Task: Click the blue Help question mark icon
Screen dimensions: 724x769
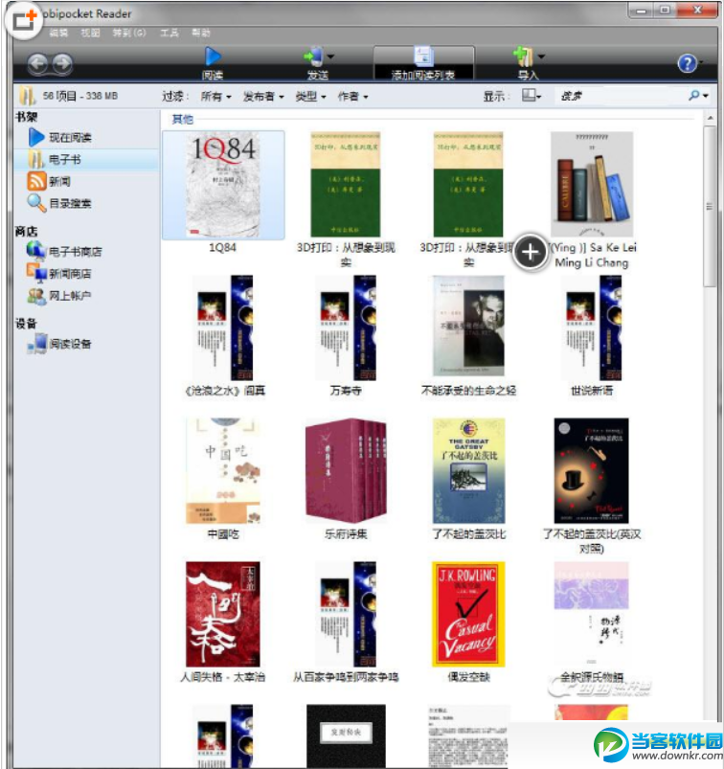Action: 688,63
